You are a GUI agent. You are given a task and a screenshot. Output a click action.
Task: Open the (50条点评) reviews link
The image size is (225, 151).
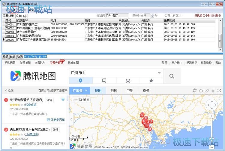31,105
